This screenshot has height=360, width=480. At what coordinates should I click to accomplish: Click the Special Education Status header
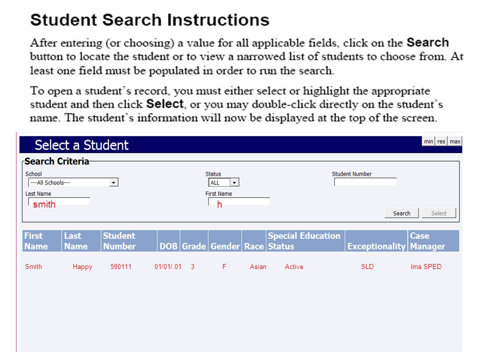305,241
